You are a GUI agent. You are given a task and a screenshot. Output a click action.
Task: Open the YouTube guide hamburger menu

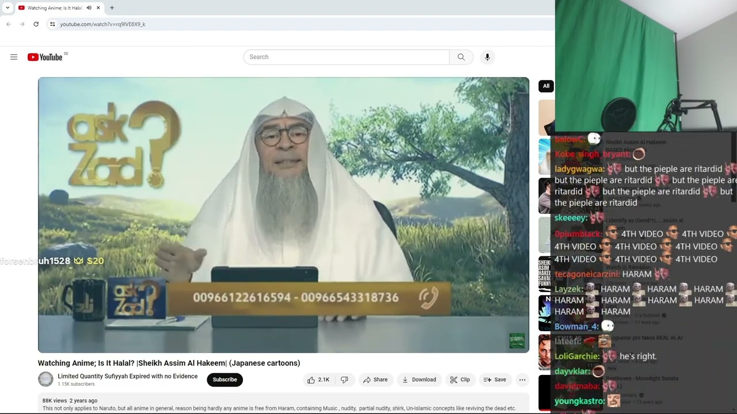point(14,57)
